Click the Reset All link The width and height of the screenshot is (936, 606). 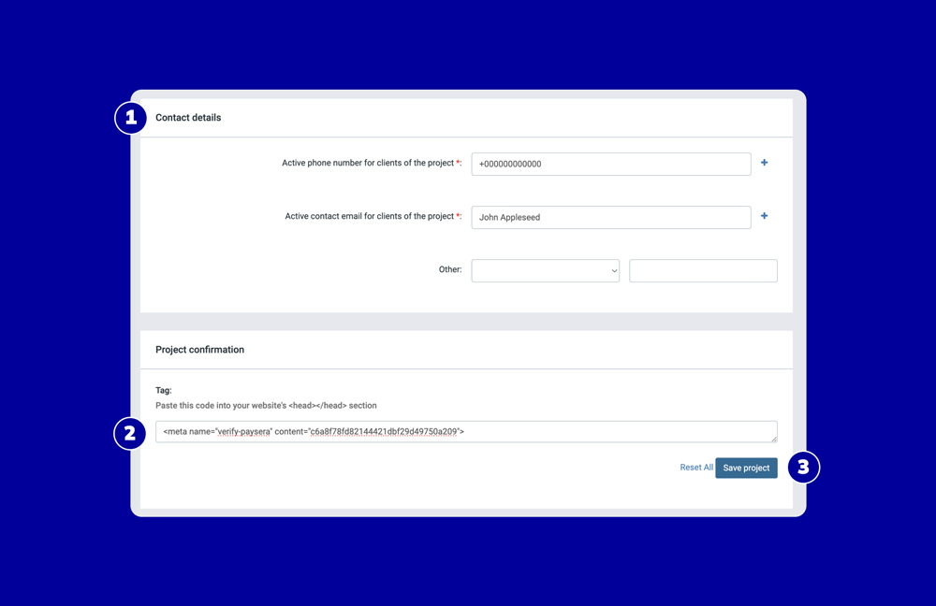tap(696, 468)
